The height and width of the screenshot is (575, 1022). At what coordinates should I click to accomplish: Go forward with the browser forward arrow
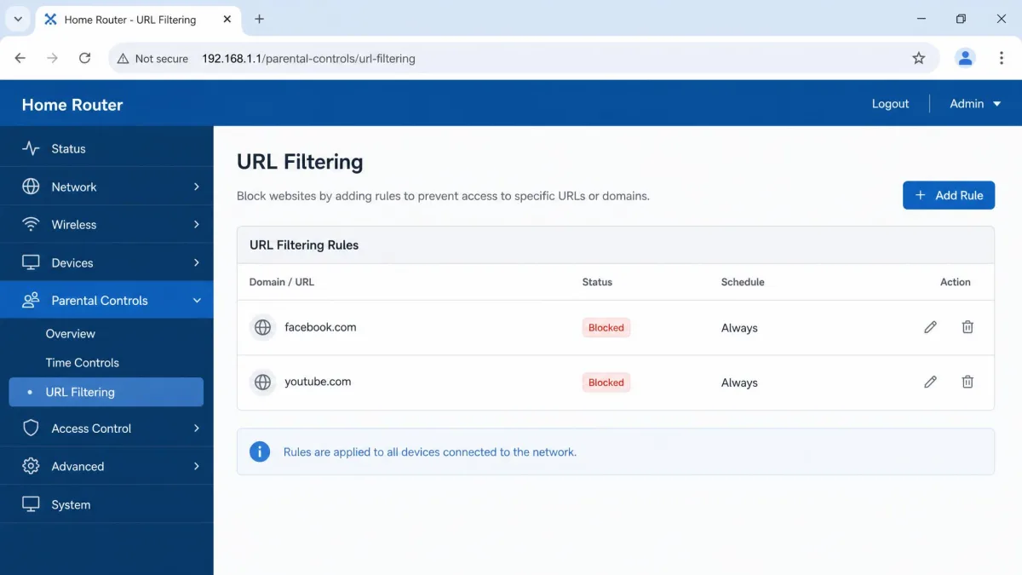pyautogui.click(x=53, y=58)
